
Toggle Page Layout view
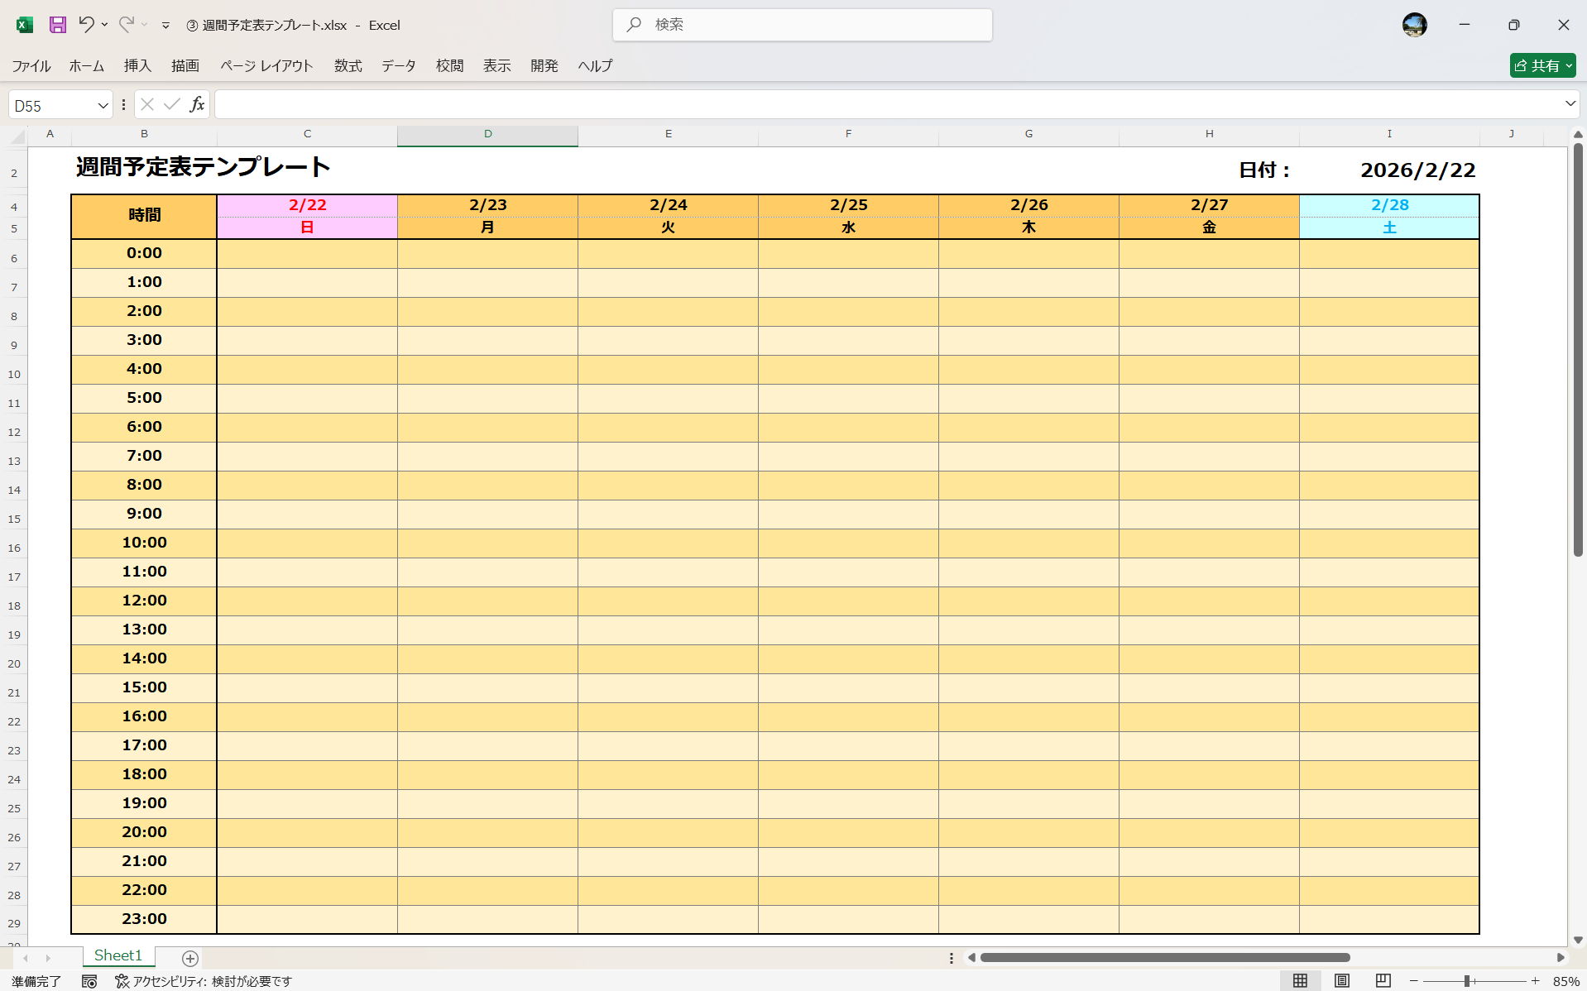point(1341,981)
